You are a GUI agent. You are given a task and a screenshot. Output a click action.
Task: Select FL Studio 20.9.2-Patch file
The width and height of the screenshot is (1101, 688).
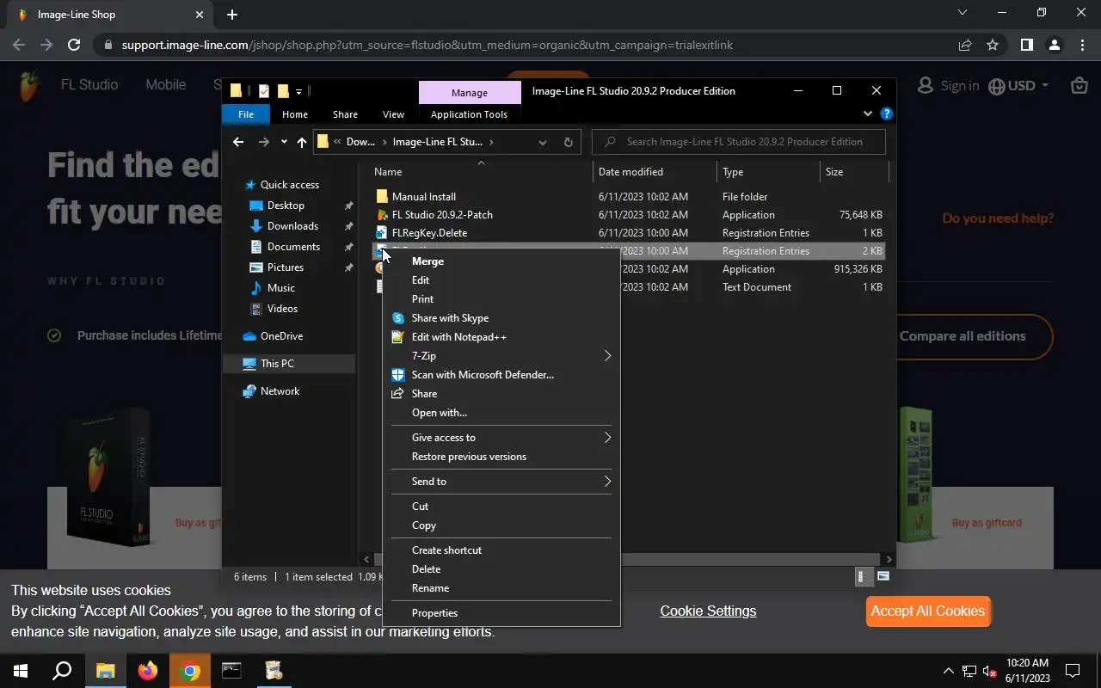[x=442, y=215]
